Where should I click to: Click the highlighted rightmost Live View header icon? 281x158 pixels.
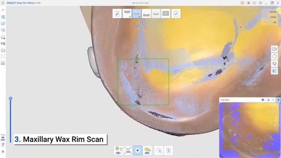point(278,100)
